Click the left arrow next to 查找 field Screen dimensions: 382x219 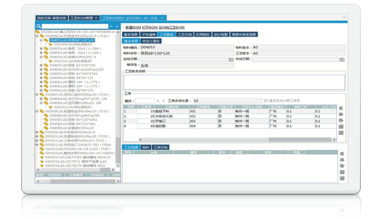(x=158, y=101)
